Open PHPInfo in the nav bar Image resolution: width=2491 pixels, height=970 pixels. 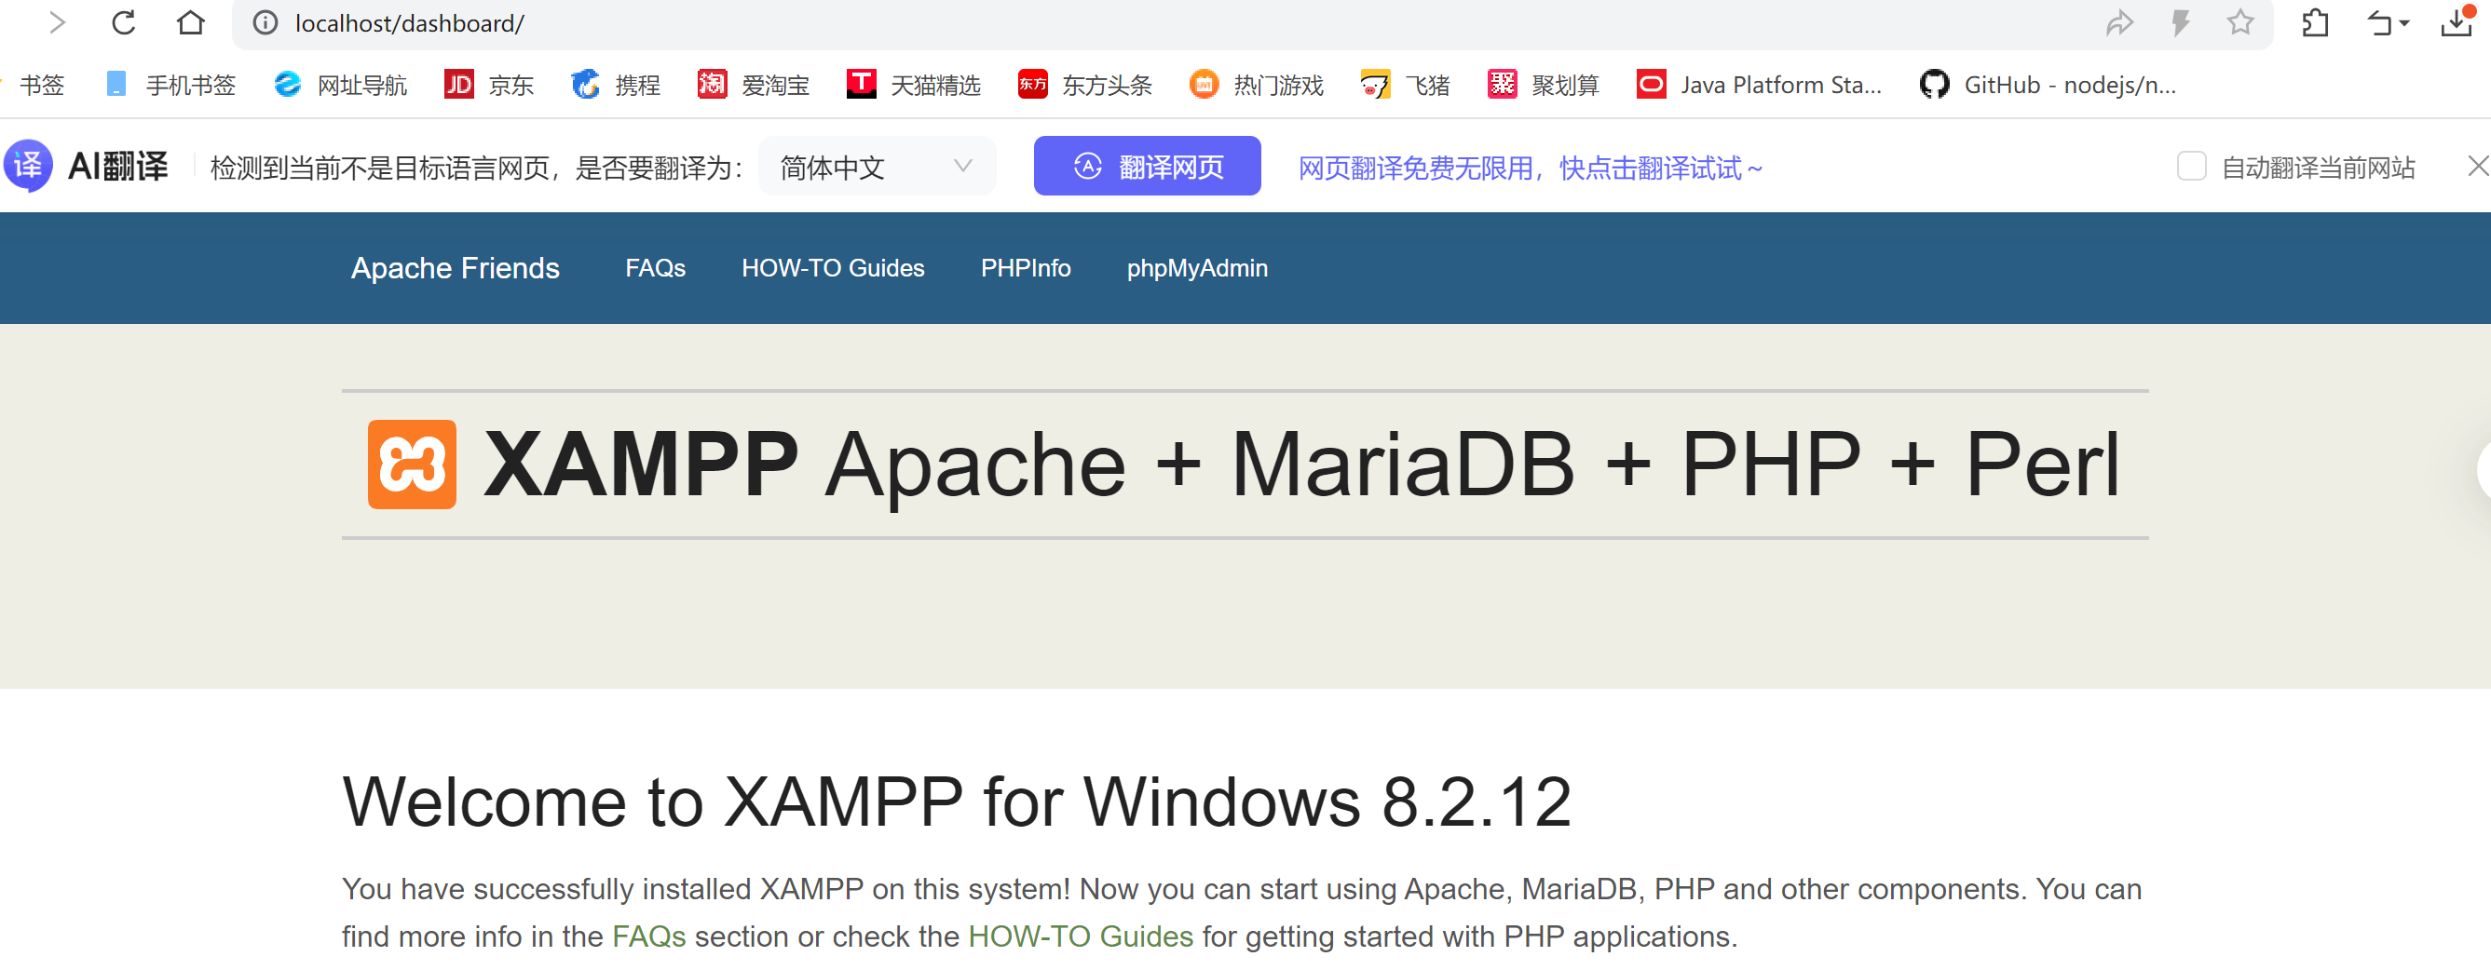pyautogui.click(x=1025, y=267)
